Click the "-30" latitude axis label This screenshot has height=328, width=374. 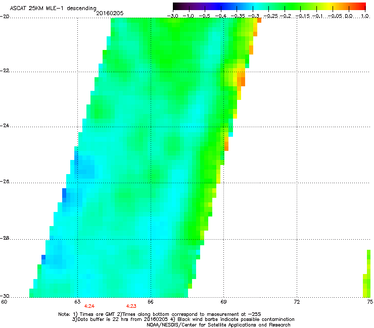(x=5, y=296)
